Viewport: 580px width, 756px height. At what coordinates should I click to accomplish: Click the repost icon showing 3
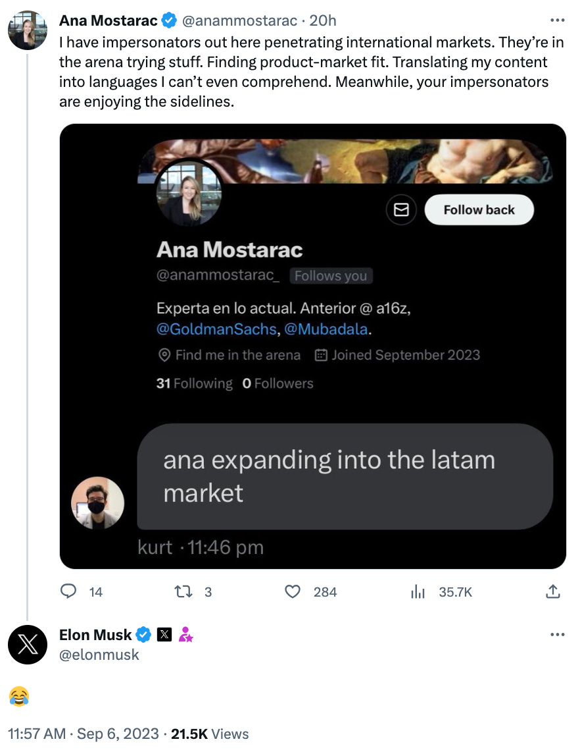point(183,591)
